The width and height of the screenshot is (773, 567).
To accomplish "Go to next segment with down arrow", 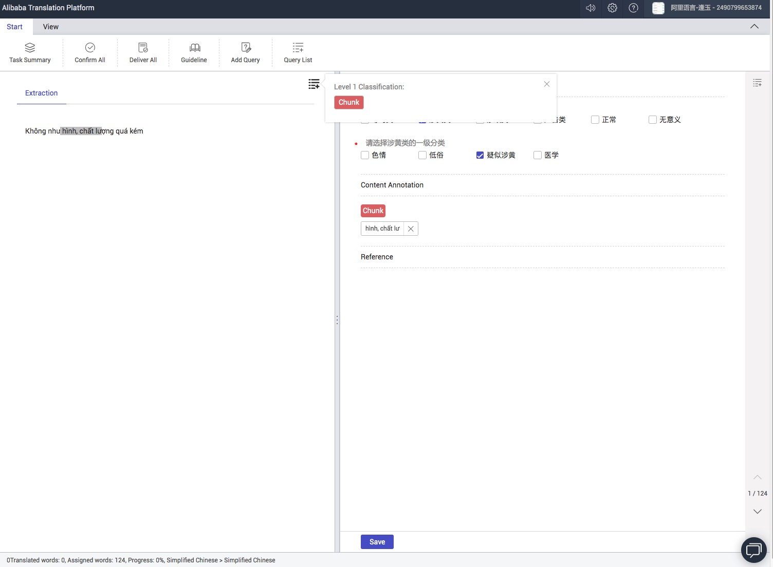I will tap(758, 511).
